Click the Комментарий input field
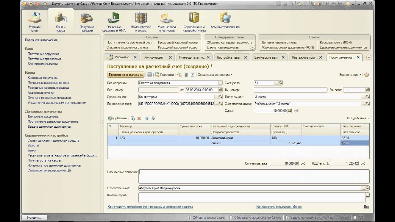395x222 pixels. click(252, 197)
